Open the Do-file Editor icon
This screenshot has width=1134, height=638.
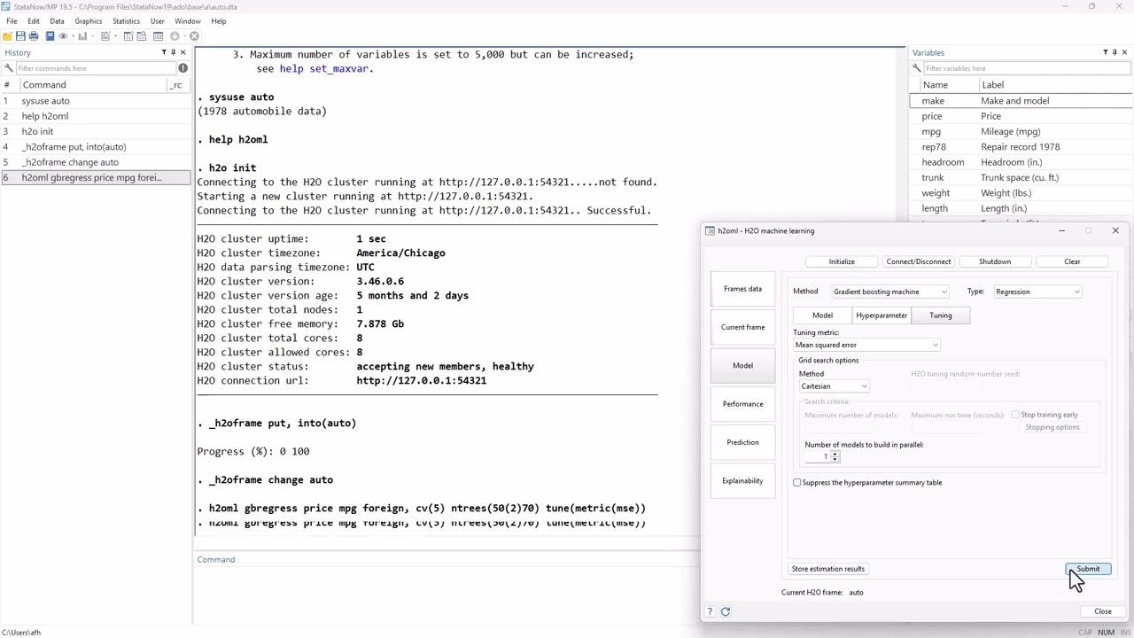click(x=105, y=36)
